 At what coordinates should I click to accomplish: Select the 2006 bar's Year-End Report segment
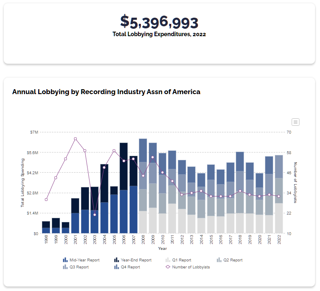124,166
